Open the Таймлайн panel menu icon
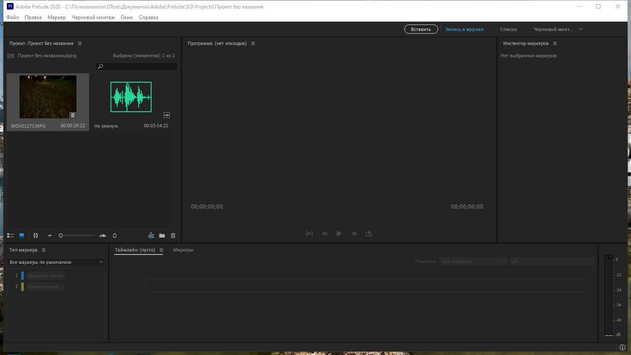631x355 pixels. (161, 250)
